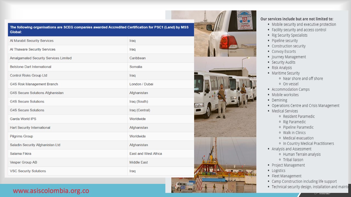Click the 'Somalia' location cell
This screenshot has width=351, height=197.
coord(161,67)
